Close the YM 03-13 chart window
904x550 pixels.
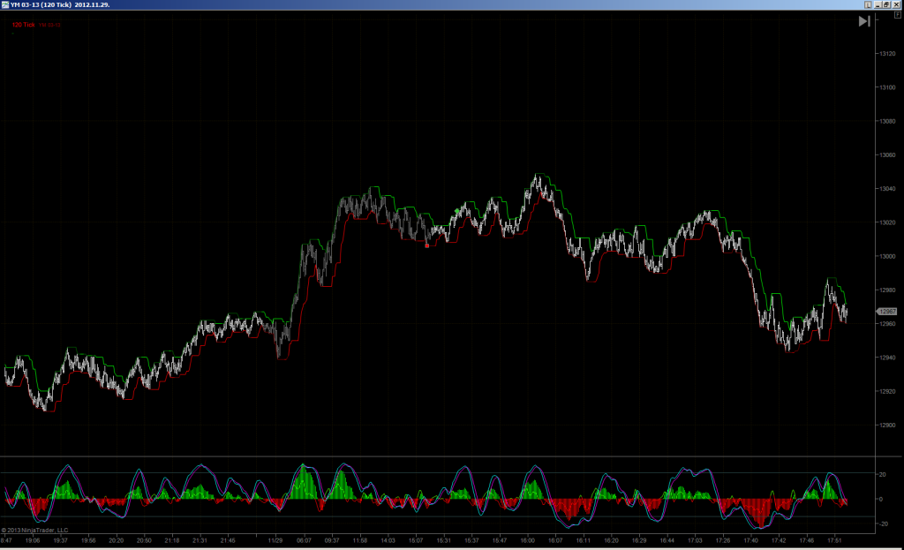[896, 4]
